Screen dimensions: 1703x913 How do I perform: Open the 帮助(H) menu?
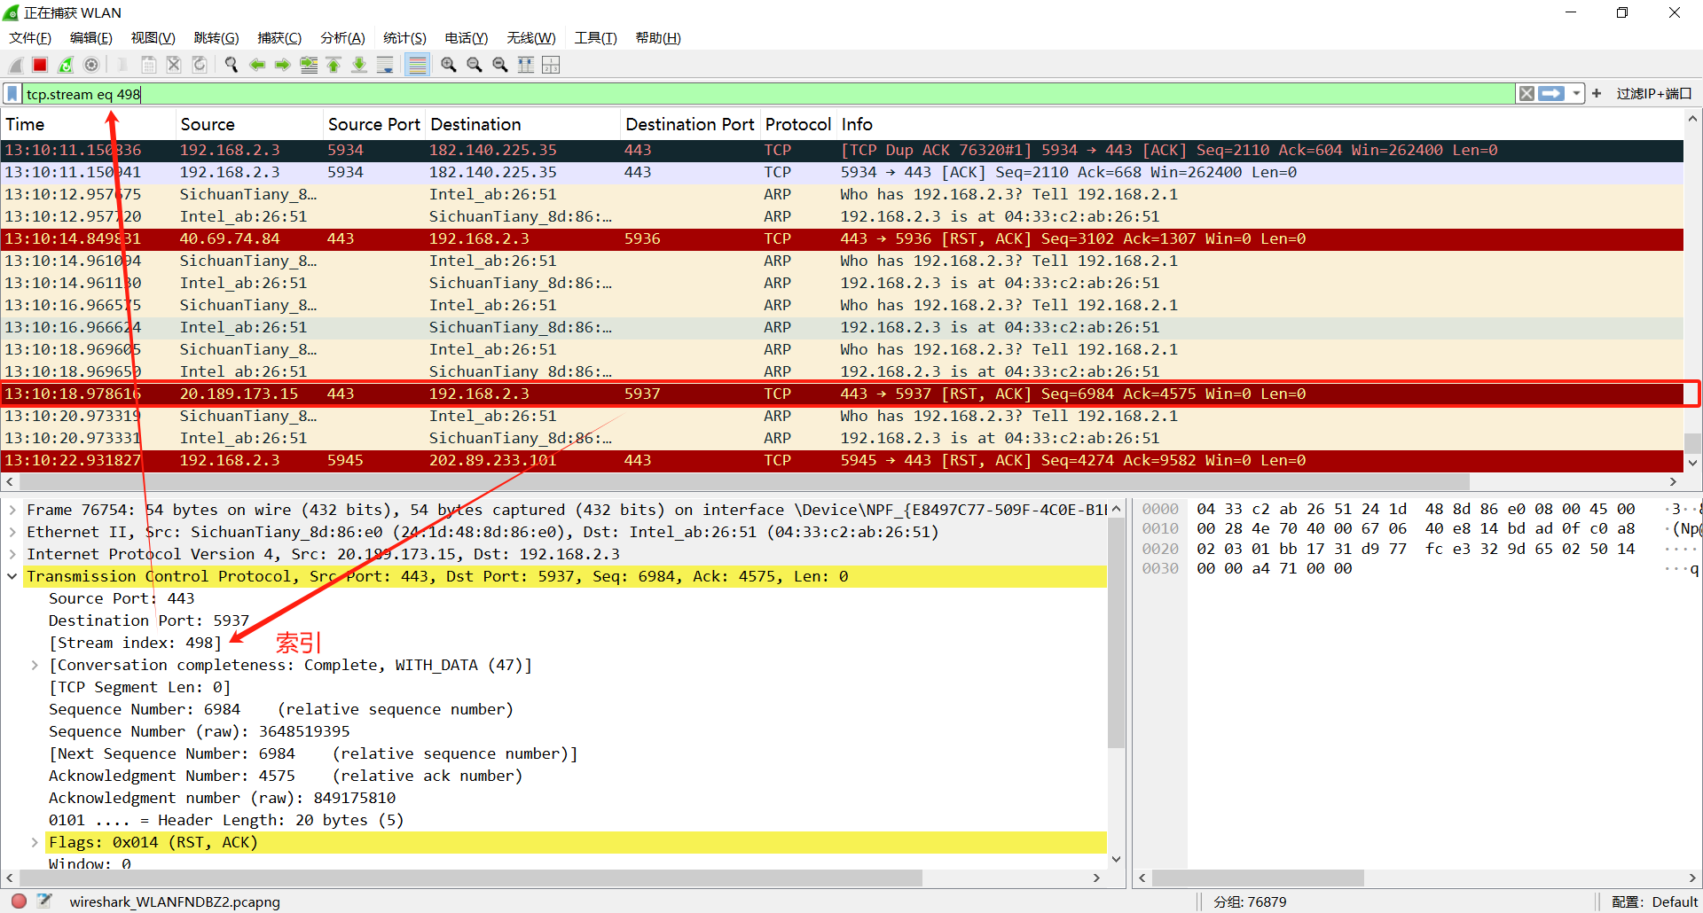pyautogui.click(x=658, y=38)
